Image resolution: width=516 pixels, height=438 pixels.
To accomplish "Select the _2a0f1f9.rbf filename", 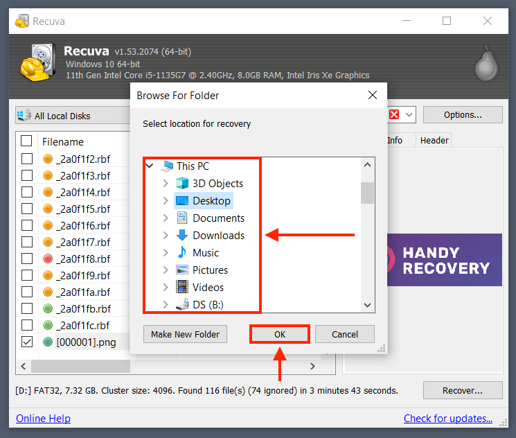I will tap(83, 275).
